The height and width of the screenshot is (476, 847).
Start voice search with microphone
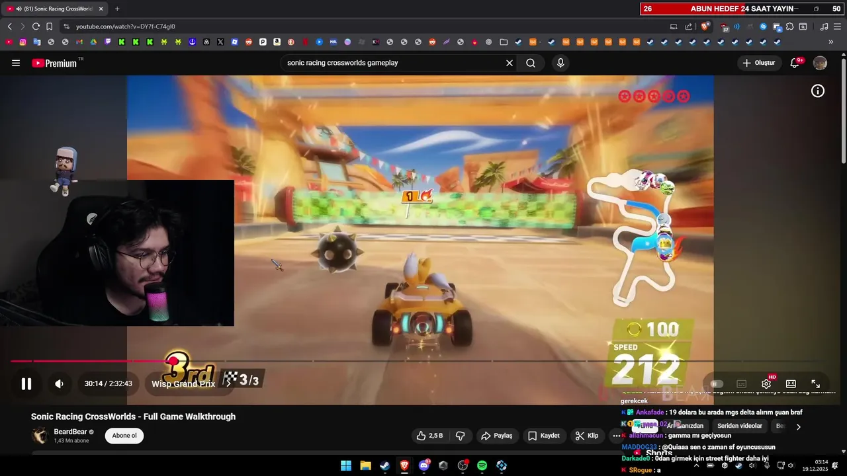pyautogui.click(x=560, y=63)
